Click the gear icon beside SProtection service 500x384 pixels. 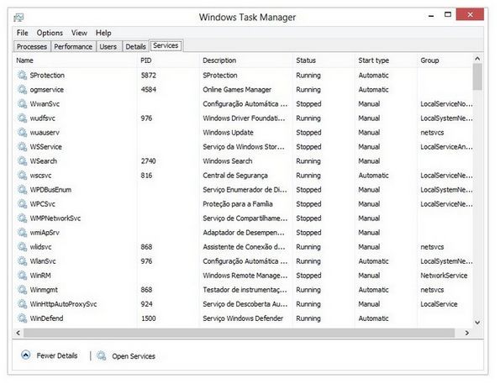pyautogui.click(x=22, y=76)
